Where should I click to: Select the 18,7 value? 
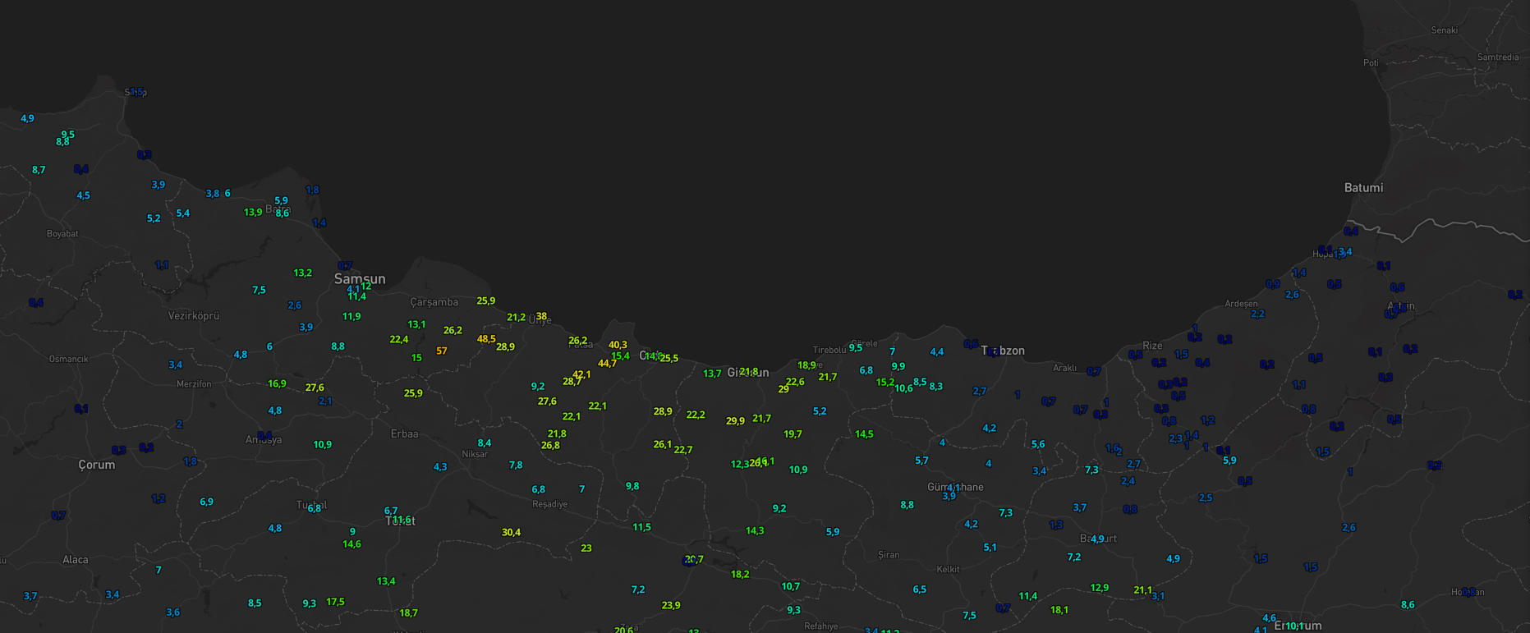pyautogui.click(x=408, y=612)
